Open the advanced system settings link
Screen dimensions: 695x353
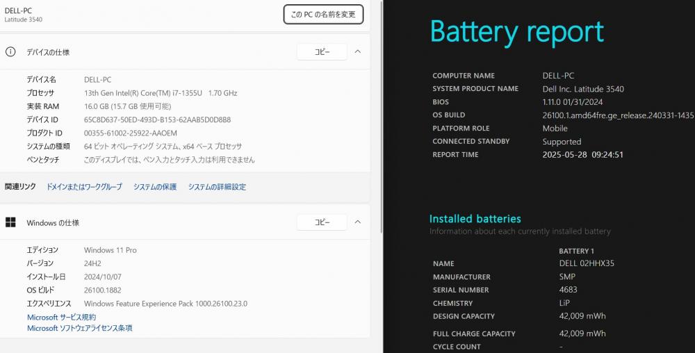click(x=217, y=187)
